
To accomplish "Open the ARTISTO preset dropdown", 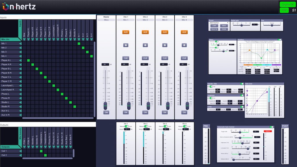I will tap(219, 23).
